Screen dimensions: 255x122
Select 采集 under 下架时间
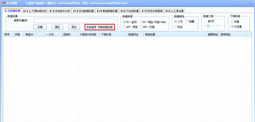[x=235, y=22]
